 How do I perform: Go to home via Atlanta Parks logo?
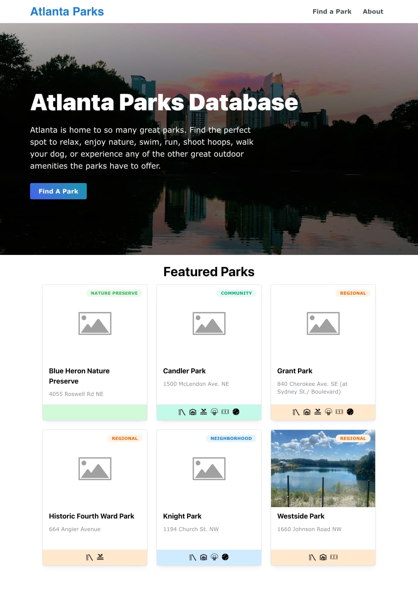coord(67,12)
